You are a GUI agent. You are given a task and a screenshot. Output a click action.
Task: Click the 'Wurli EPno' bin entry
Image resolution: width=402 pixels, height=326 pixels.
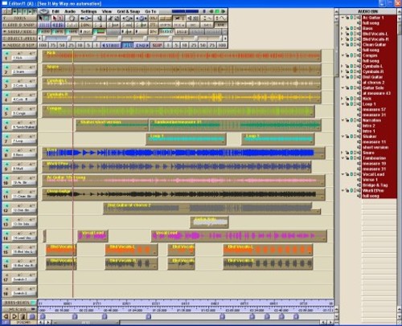373,190
